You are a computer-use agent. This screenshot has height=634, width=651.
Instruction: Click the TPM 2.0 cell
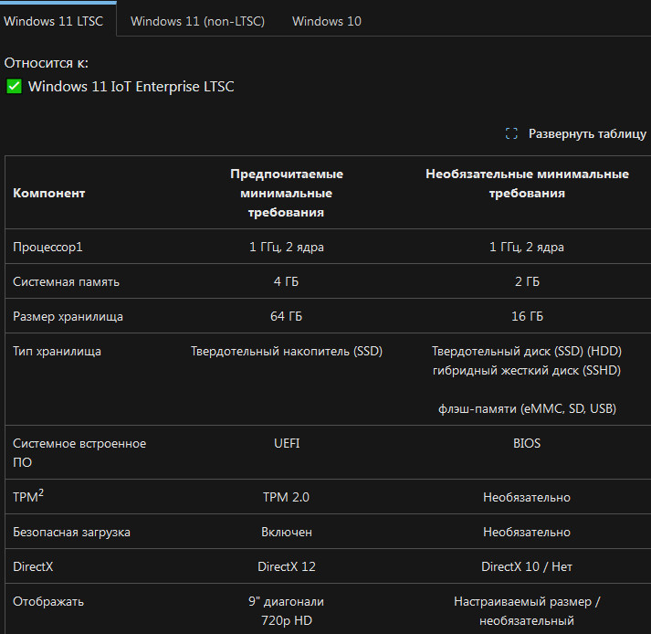(287, 497)
